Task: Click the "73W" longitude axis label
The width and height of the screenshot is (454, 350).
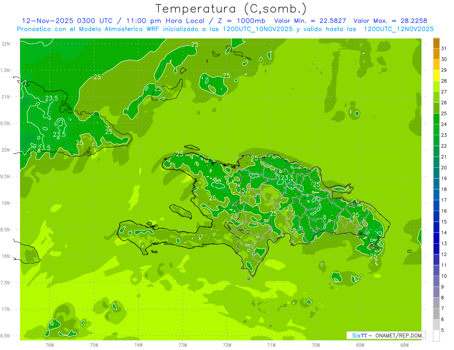Action: (183, 345)
